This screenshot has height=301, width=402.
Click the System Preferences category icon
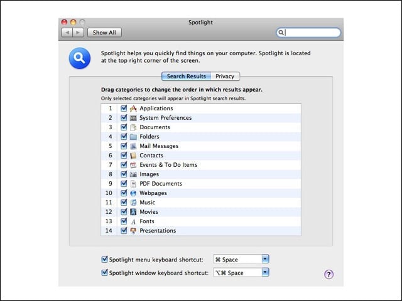[x=133, y=118]
